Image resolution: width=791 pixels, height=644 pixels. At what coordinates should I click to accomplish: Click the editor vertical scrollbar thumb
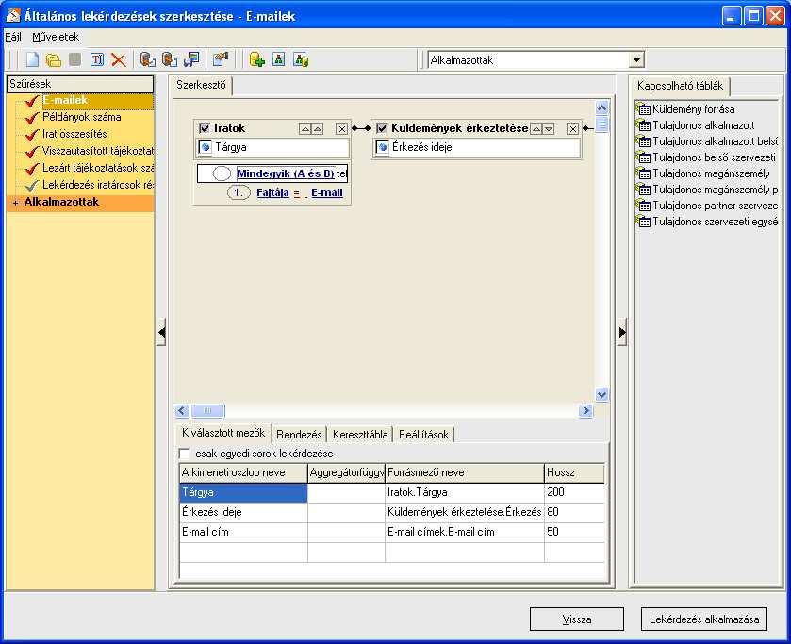pos(601,124)
